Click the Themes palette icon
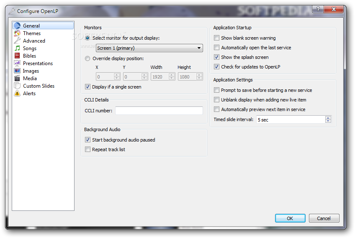 pyautogui.click(x=17, y=33)
